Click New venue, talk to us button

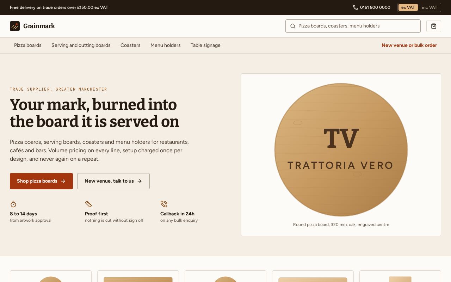[x=113, y=181]
